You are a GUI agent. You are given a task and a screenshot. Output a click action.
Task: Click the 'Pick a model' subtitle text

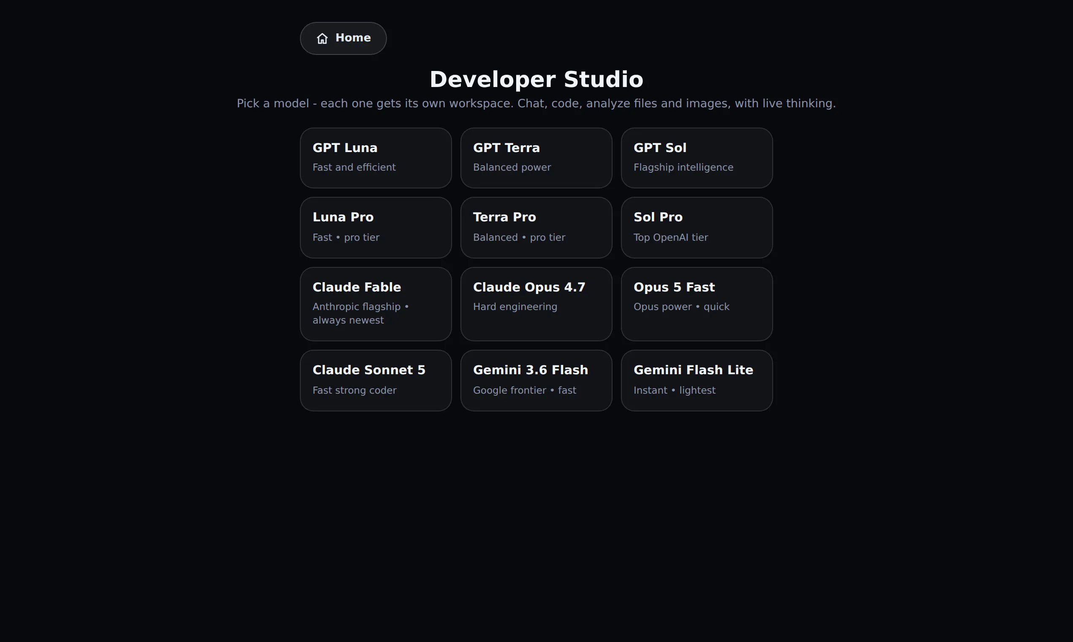[x=536, y=103]
